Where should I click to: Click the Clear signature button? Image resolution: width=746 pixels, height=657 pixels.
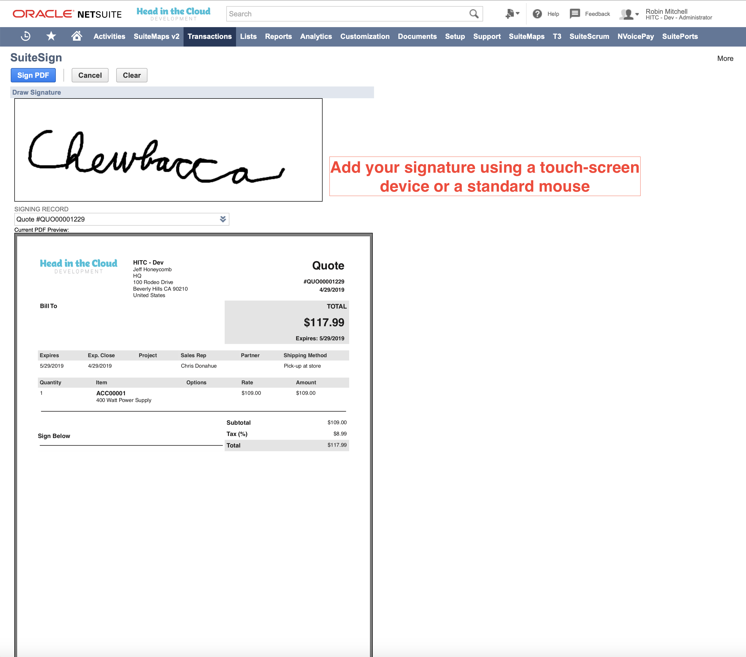pyautogui.click(x=131, y=75)
